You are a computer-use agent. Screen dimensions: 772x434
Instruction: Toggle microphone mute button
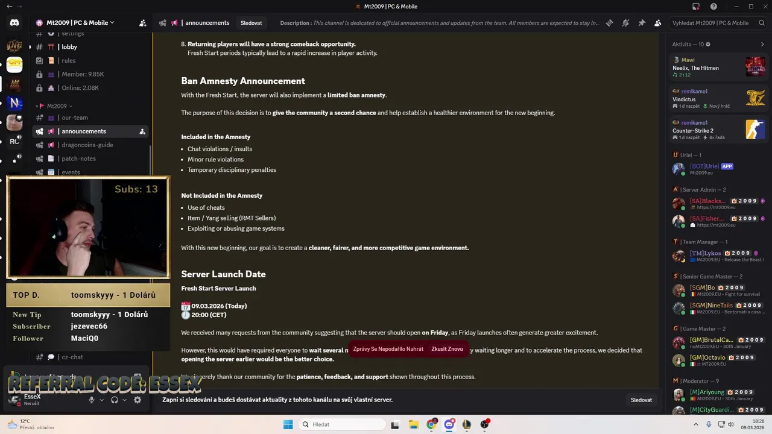pos(92,400)
